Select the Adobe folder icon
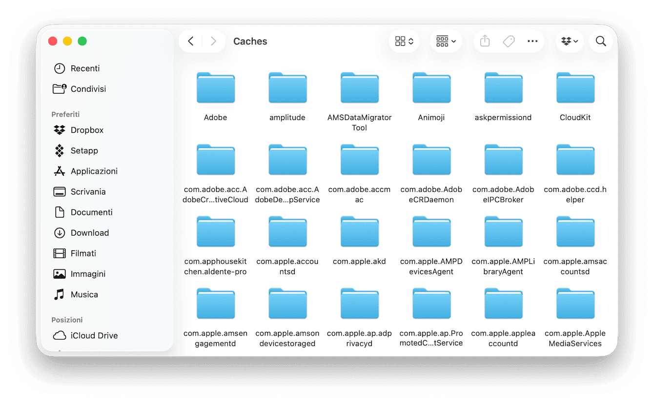The height and width of the screenshot is (404, 654). (x=216, y=88)
